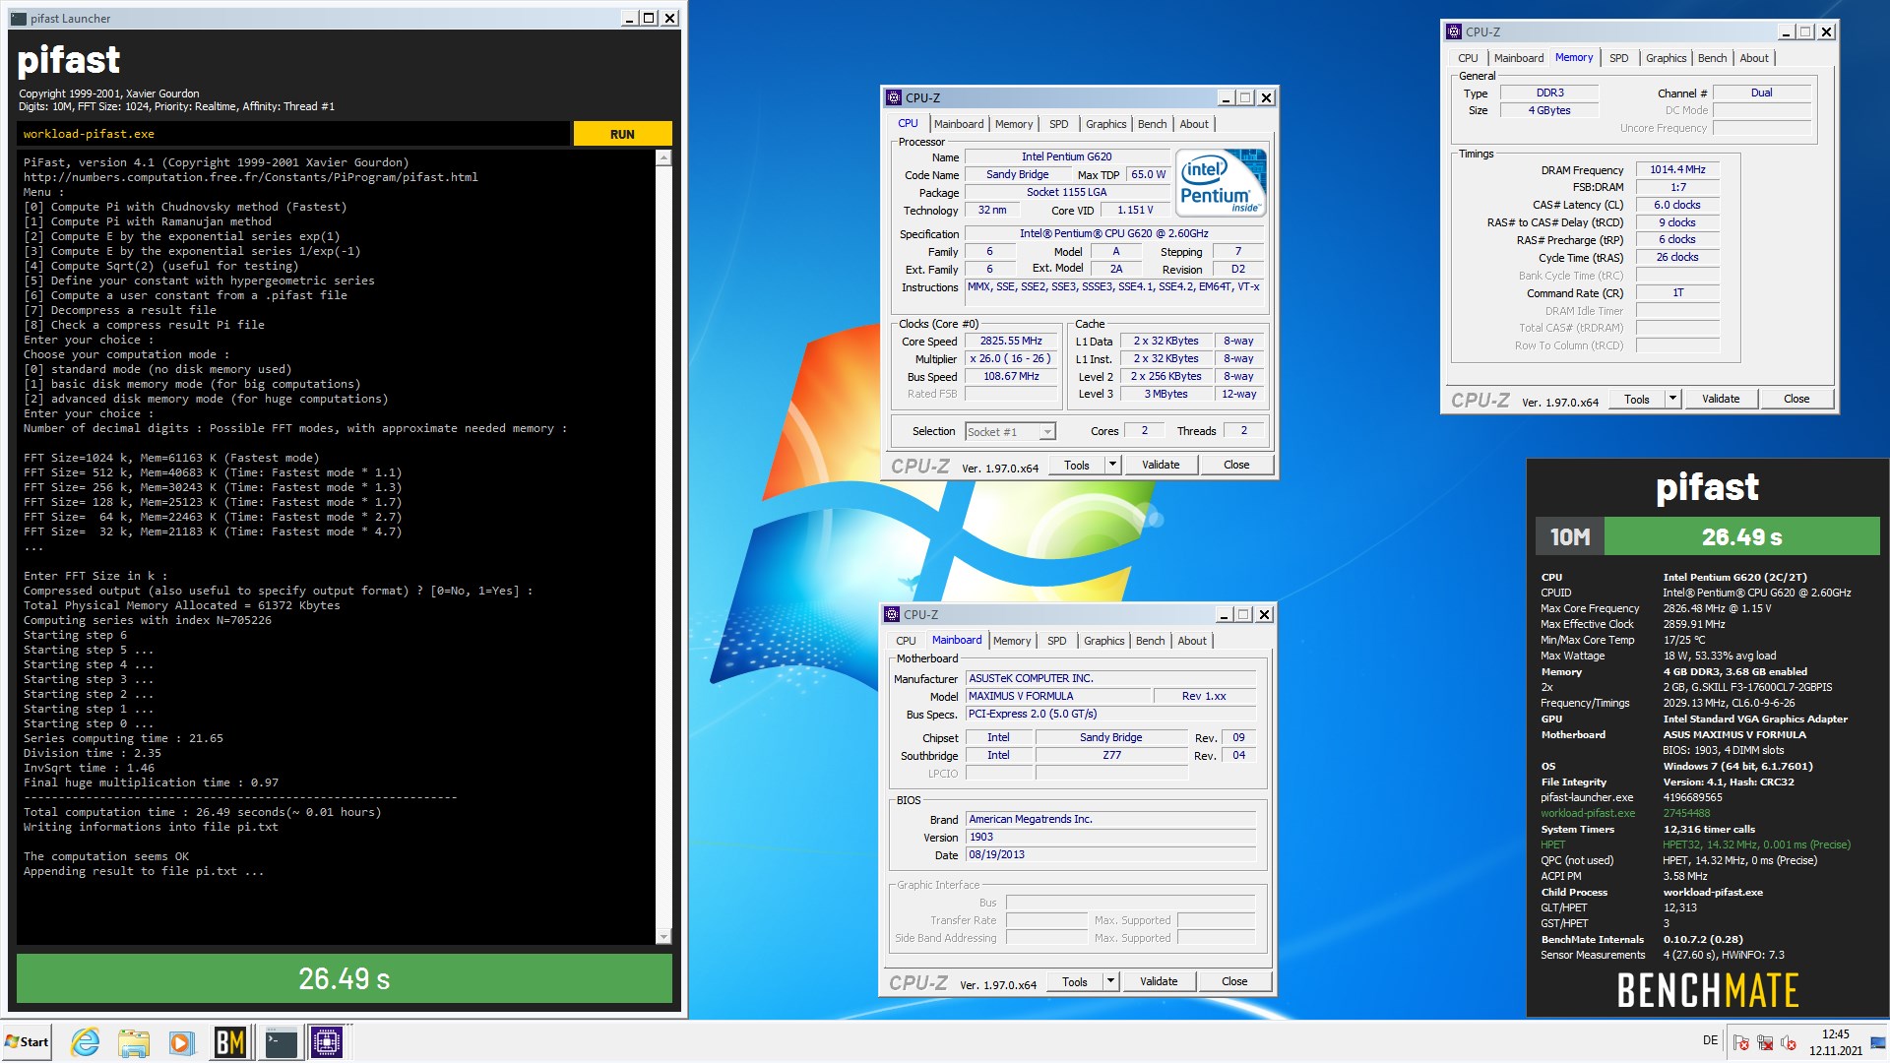The width and height of the screenshot is (1890, 1063).
Task: Open Graphics tab in middle CPU-Z window
Action: pos(1105,124)
